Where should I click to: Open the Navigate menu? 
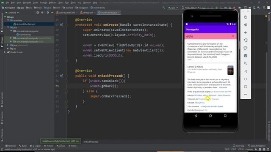[x=27, y=3]
